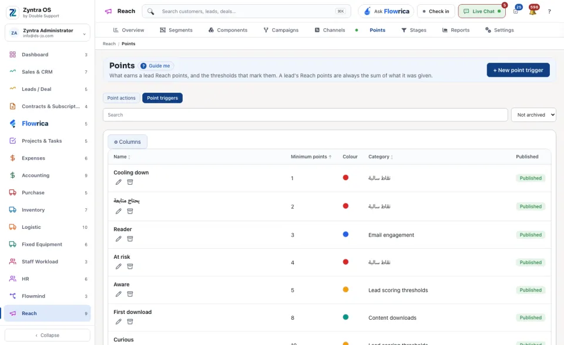
Task: Click the red colour dot for Cooling down
Action: [345, 178]
